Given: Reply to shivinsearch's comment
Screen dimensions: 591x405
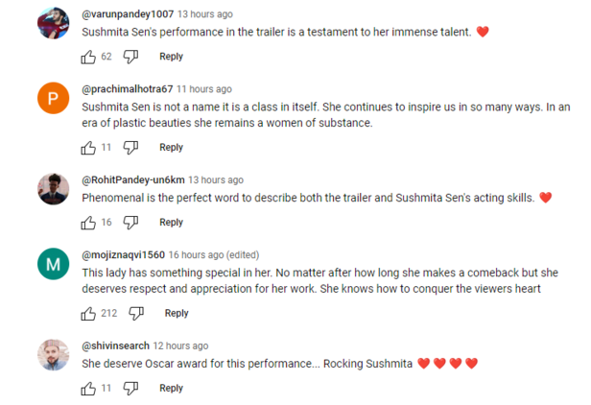Looking at the screenshot, I should 171,389.
